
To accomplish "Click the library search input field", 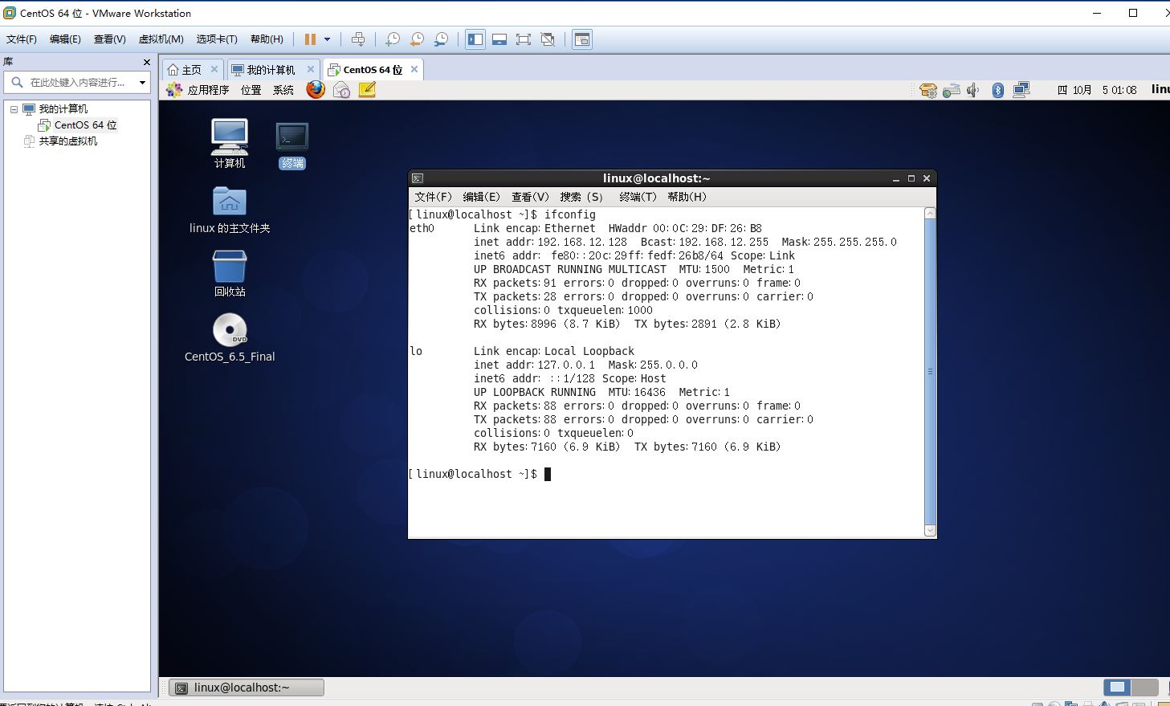I will pyautogui.click(x=76, y=82).
